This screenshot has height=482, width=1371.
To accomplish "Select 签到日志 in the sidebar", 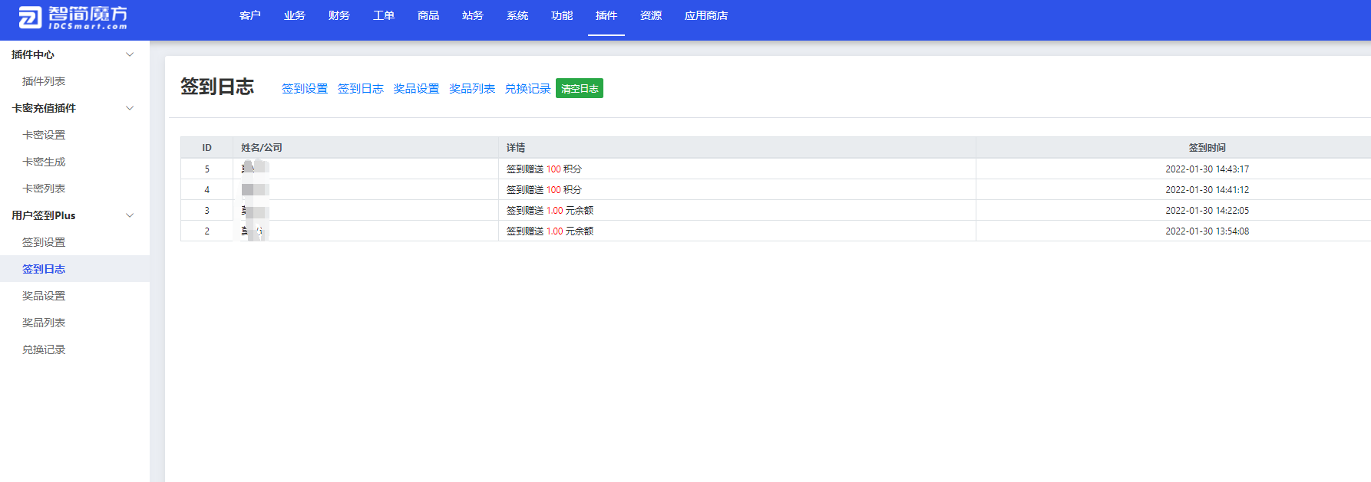I will point(44,269).
